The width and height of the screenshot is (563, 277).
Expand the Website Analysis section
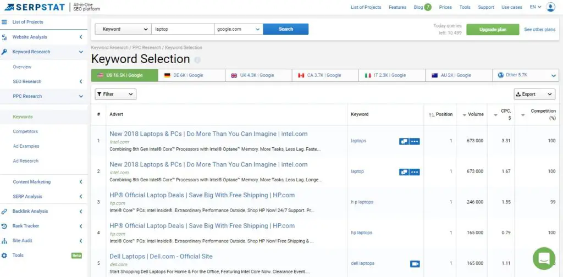click(81, 37)
